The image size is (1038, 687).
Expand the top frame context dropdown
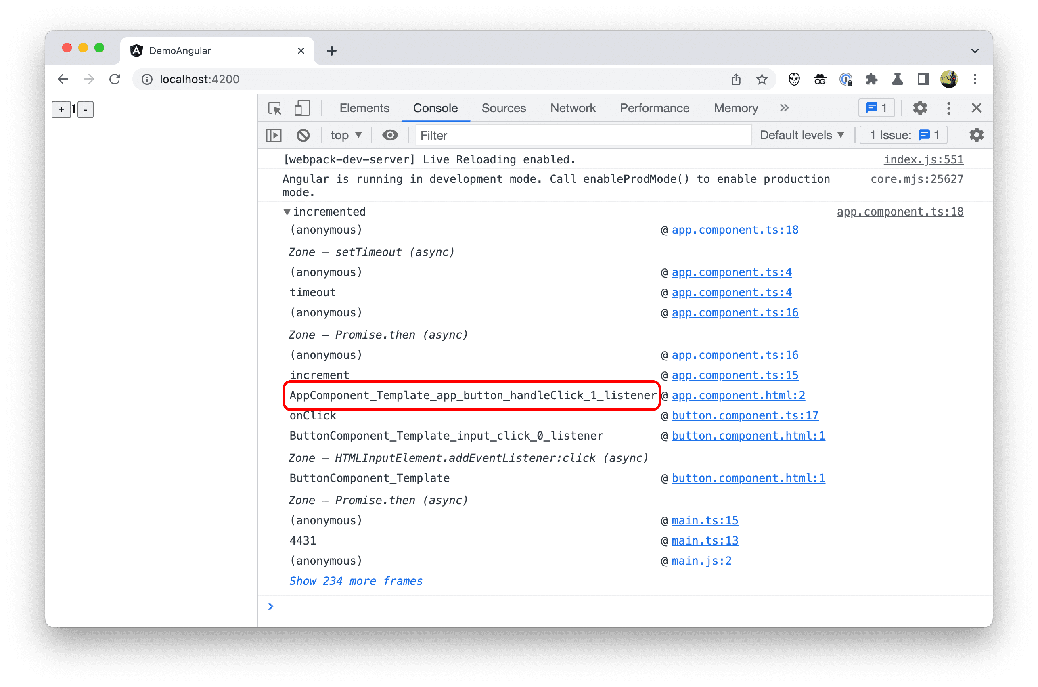(344, 136)
